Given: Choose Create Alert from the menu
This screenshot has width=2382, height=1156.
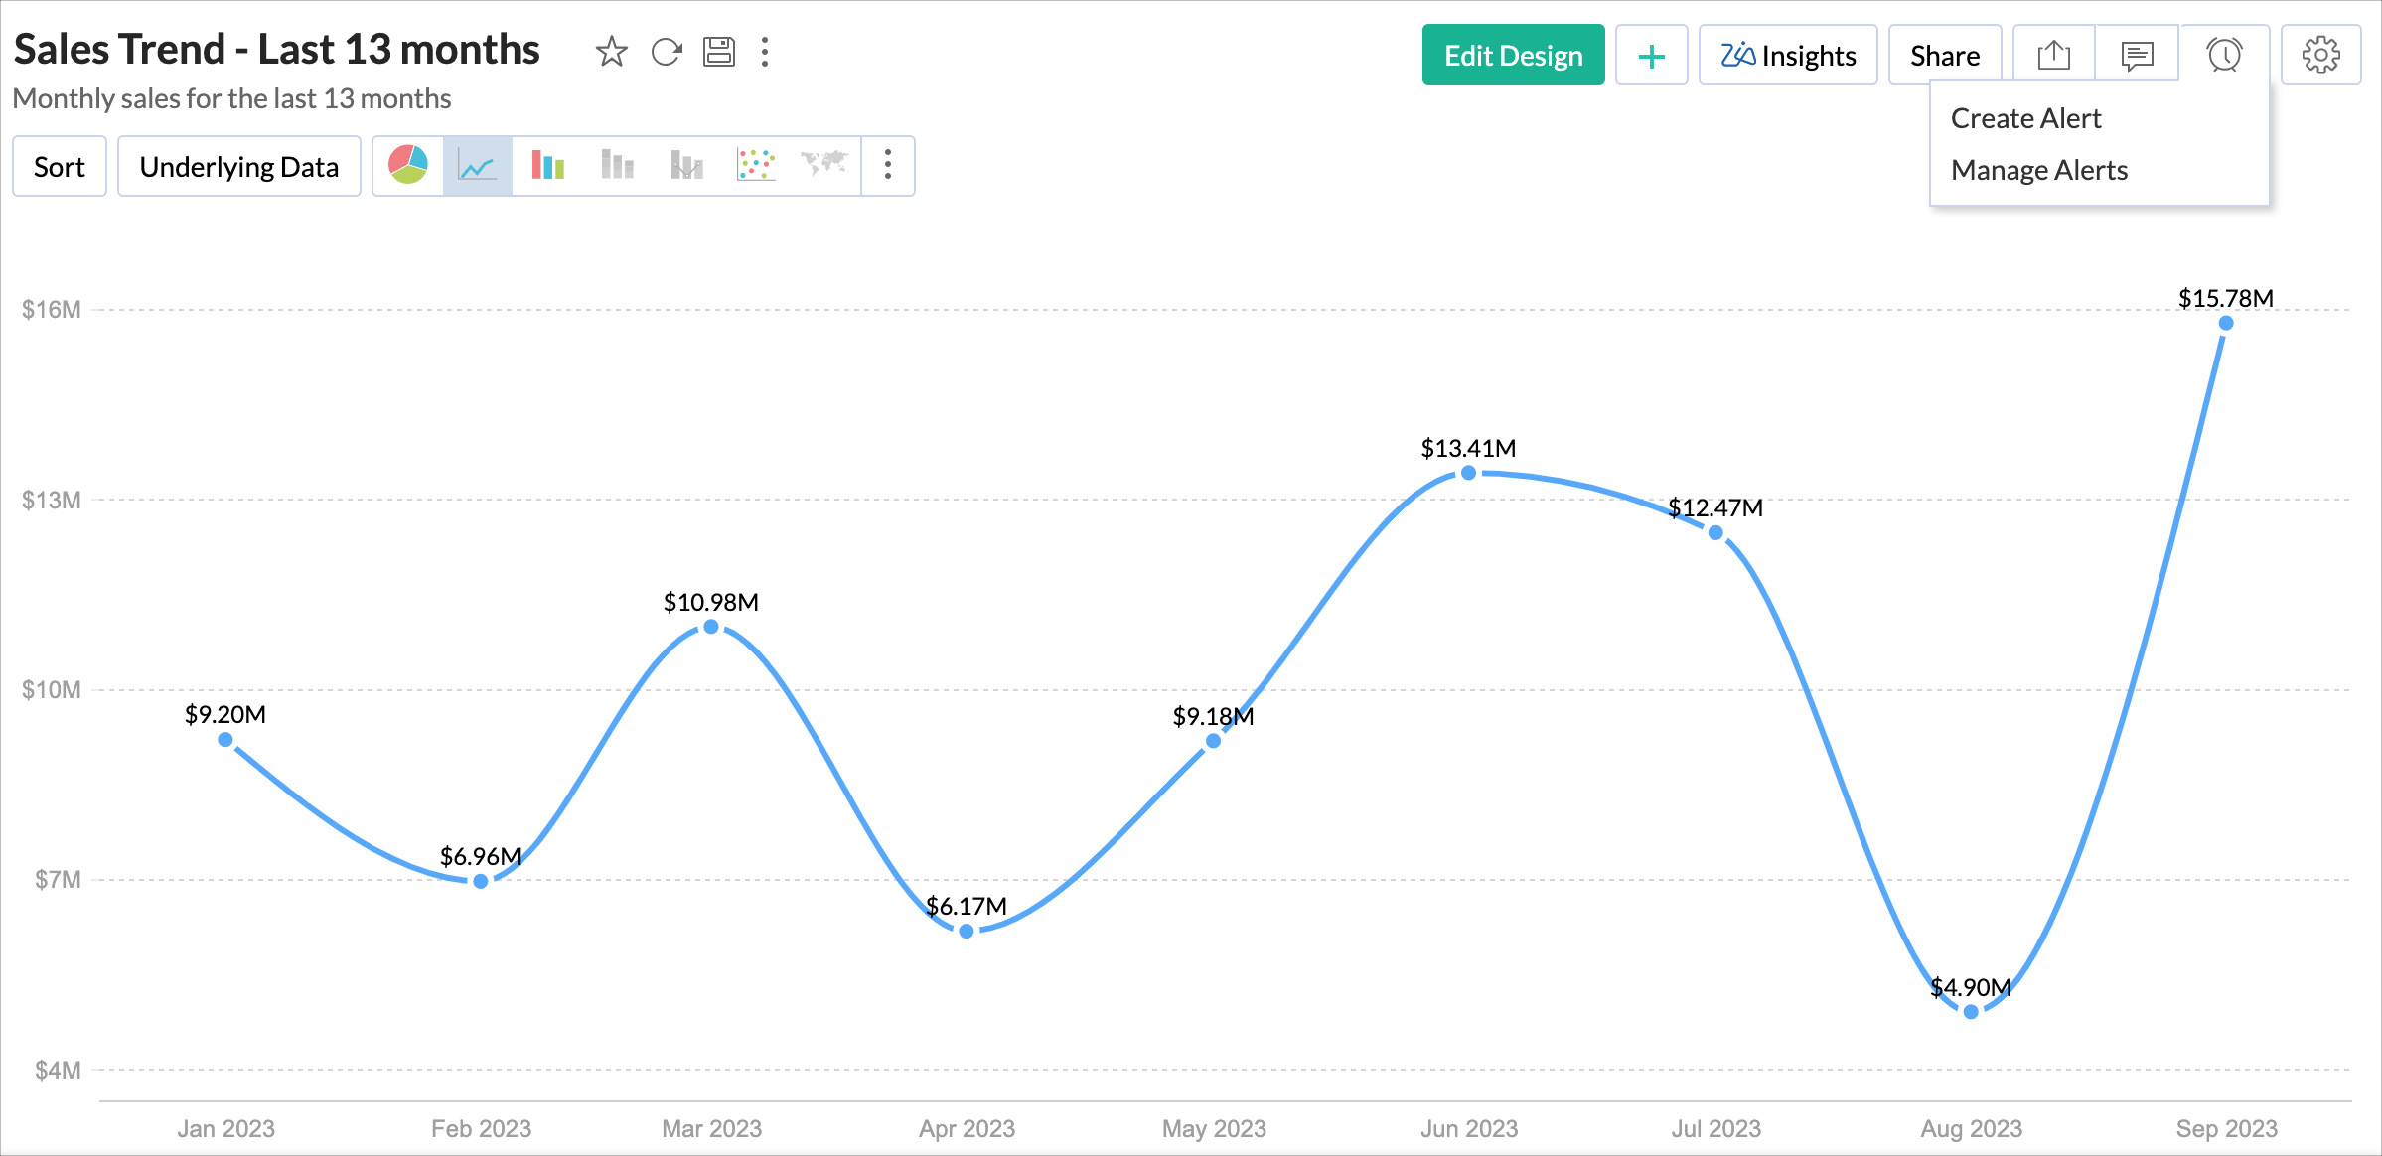Looking at the screenshot, I should [2025, 118].
